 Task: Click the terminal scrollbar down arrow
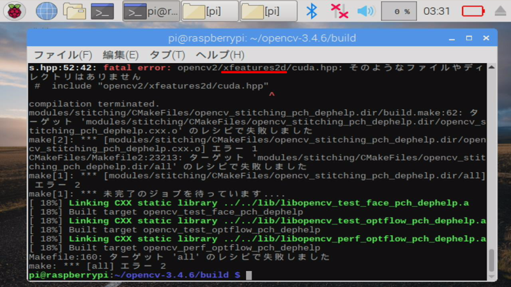click(491, 277)
